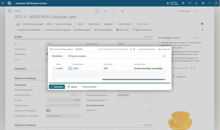Screen dimensions: 220x130
Task: Open Basiseenheid STUKS dropdown
Action: click(x=150, y=44)
